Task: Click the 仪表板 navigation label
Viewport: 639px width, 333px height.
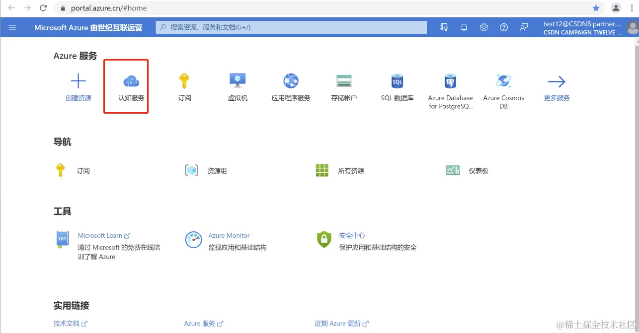Action: [x=479, y=171]
